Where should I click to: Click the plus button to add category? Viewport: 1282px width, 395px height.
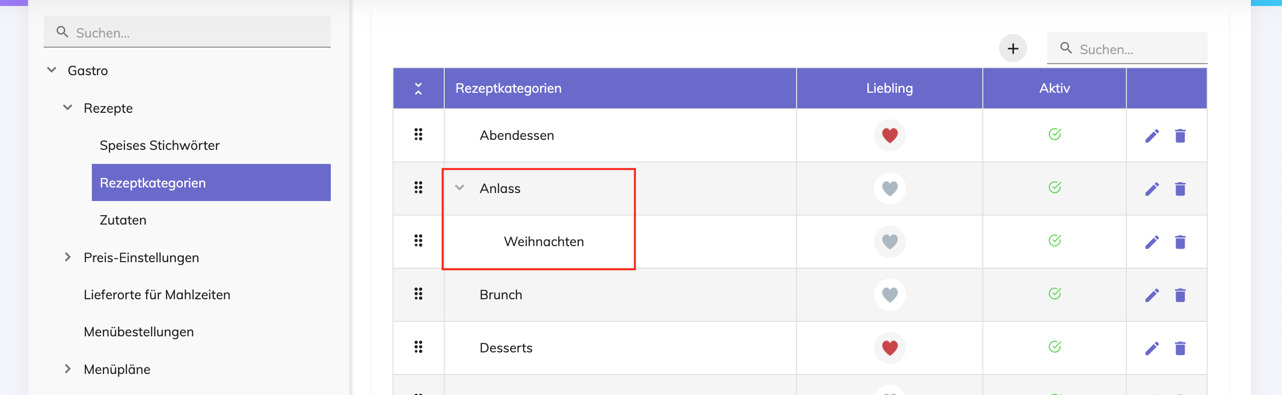coord(1012,49)
